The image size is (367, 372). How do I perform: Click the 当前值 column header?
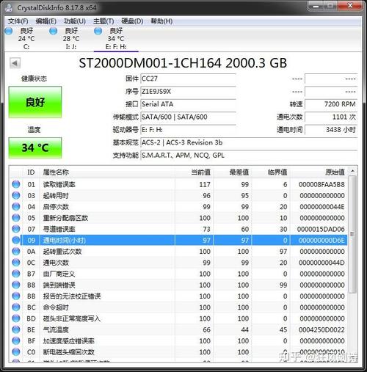click(194, 172)
